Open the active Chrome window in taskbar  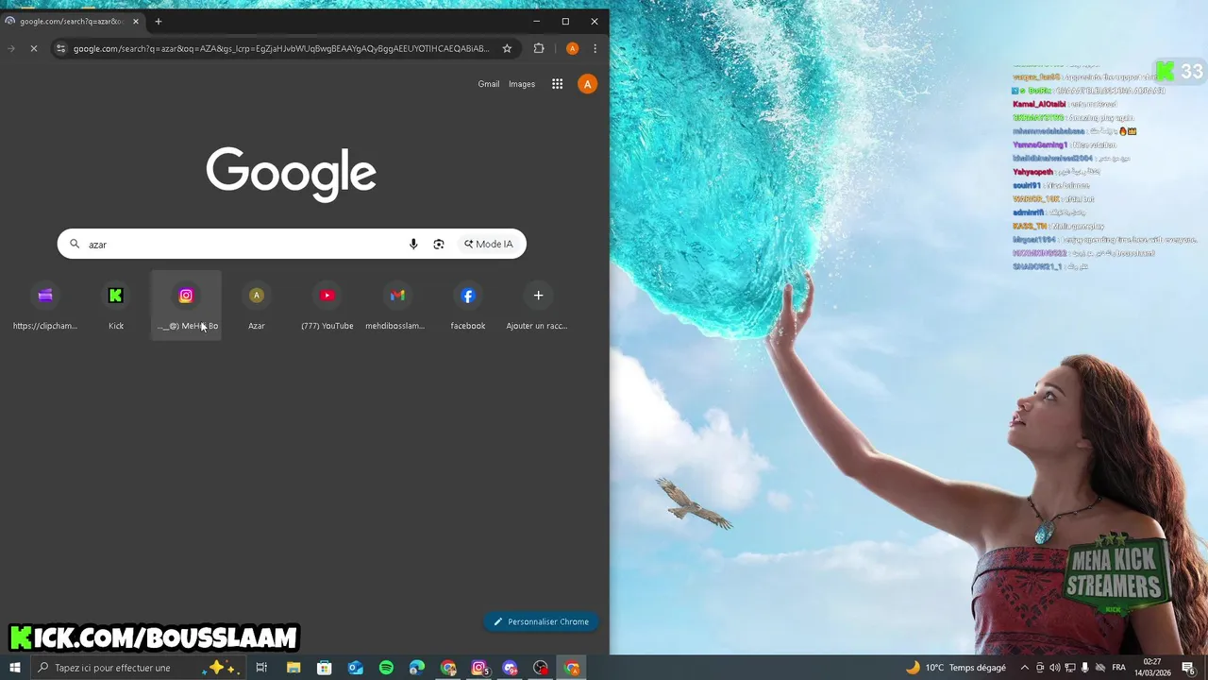(x=572, y=668)
